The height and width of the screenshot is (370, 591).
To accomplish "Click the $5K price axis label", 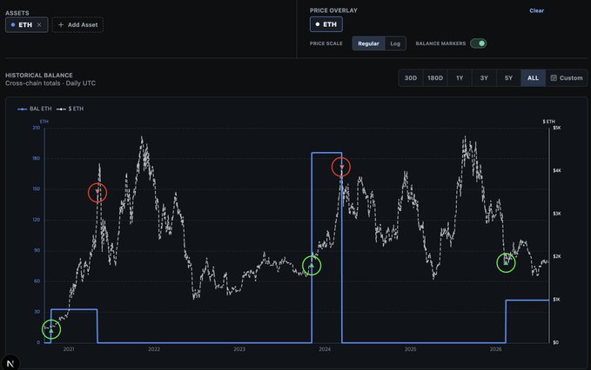I will tap(557, 128).
